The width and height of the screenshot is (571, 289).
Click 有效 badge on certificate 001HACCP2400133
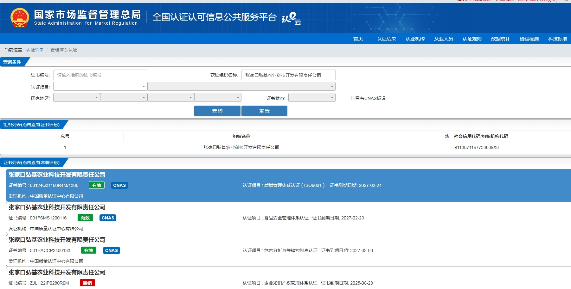[89, 250]
